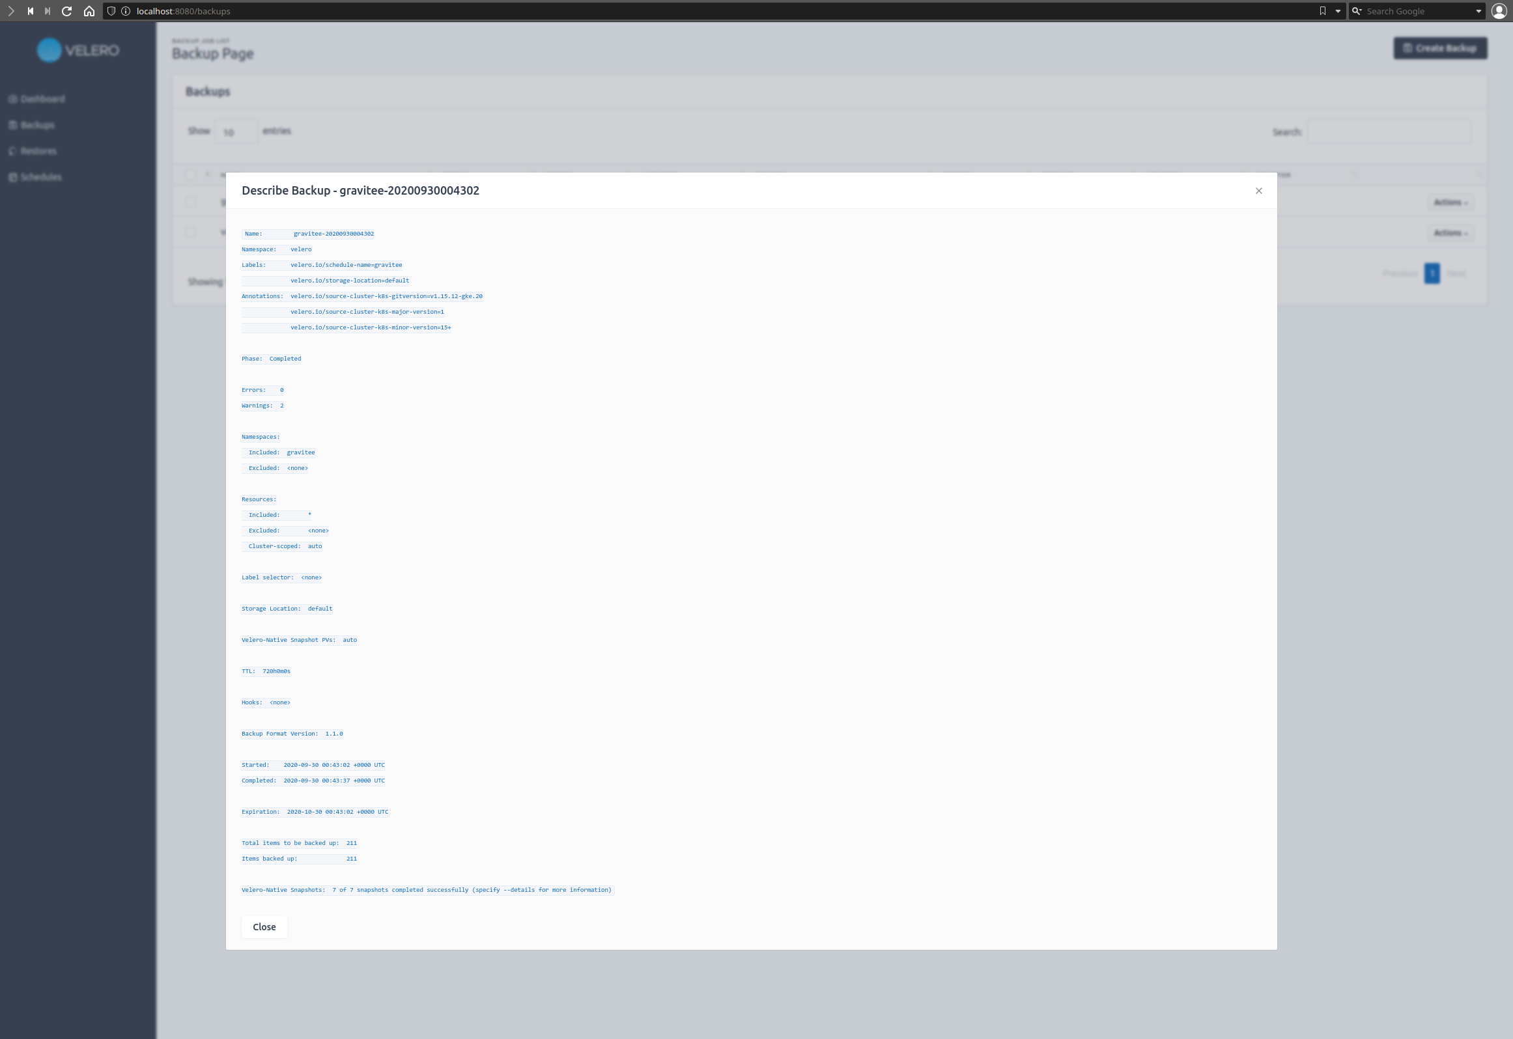Click the Backup Format Version 1.1.0 line
The width and height of the screenshot is (1513, 1039).
point(292,734)
